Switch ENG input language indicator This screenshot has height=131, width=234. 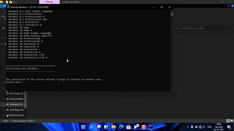pos(210,127)
